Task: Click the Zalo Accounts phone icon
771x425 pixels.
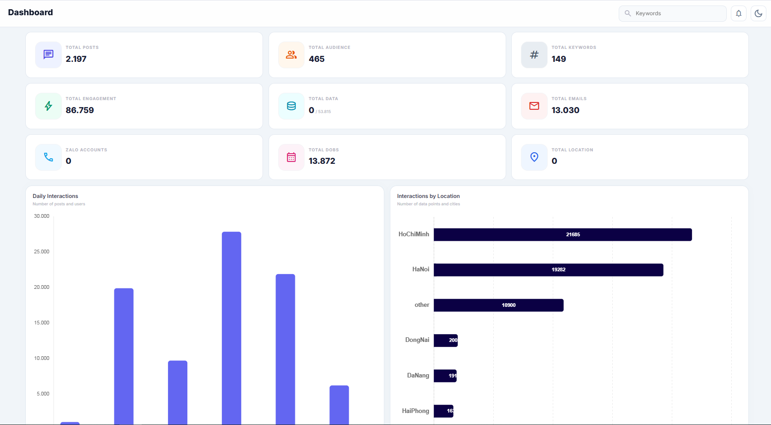Action: click(48, 157)
